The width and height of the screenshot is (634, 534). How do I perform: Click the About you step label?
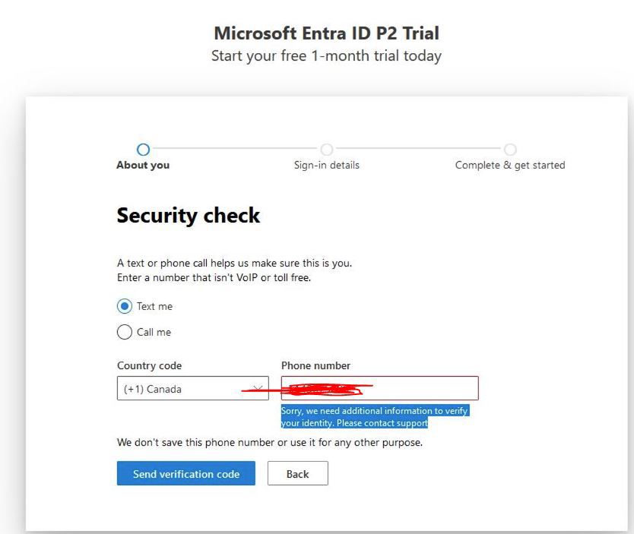[143, 165]
